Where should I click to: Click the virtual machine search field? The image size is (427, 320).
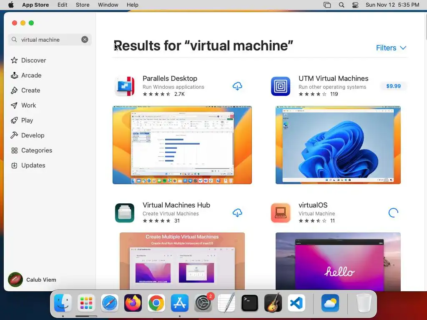(50, 40)
